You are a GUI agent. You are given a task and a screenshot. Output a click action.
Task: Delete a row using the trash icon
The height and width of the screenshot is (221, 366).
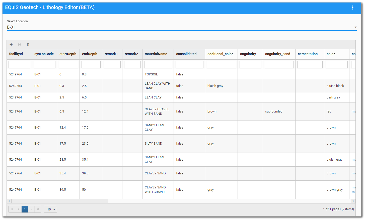click(28, 44)
